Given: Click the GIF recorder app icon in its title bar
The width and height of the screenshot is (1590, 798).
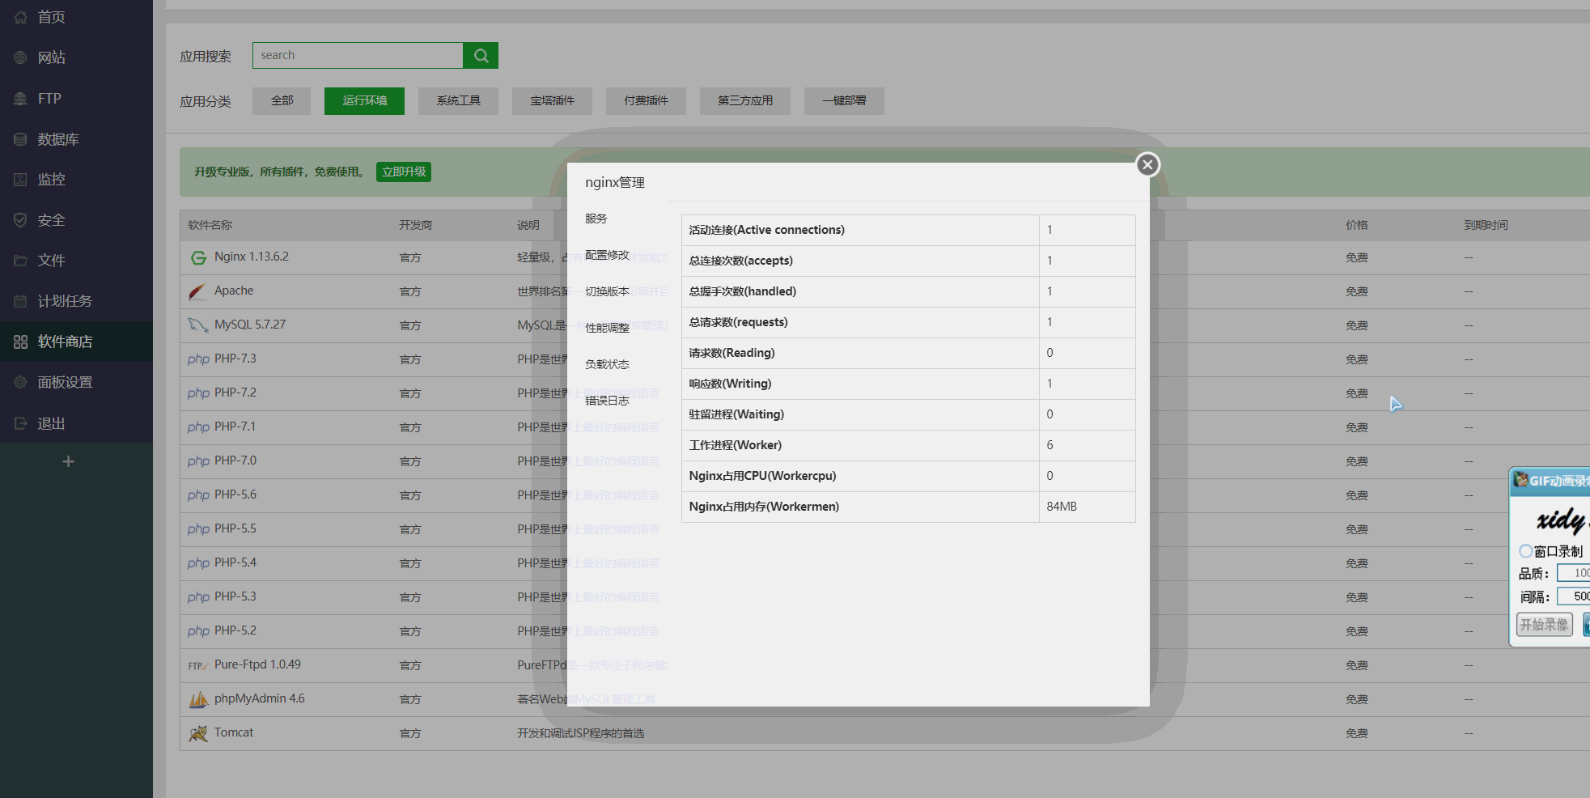Looking at the screenshot, I should pos(1520,480).
